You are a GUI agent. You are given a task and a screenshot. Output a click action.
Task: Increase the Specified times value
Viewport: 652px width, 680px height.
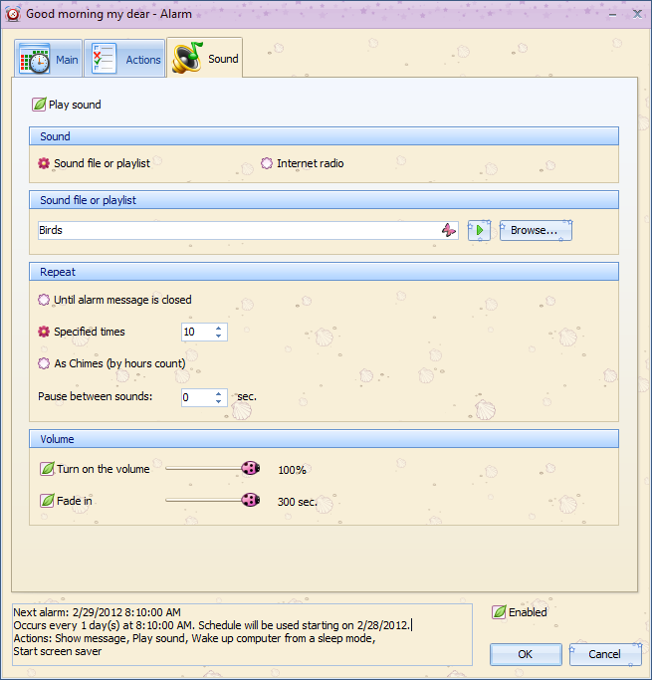[x=218, y=328]
